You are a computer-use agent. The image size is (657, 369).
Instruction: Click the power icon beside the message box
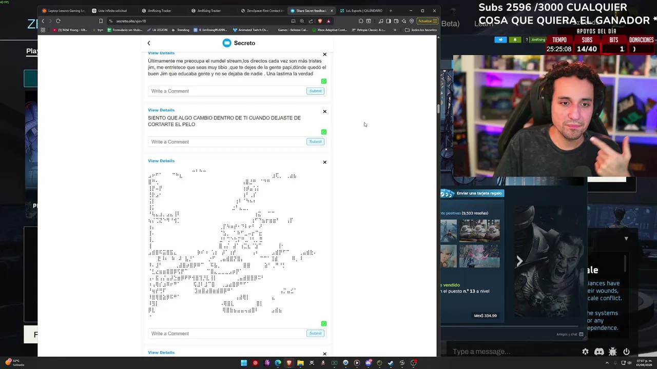pos(626,352)
